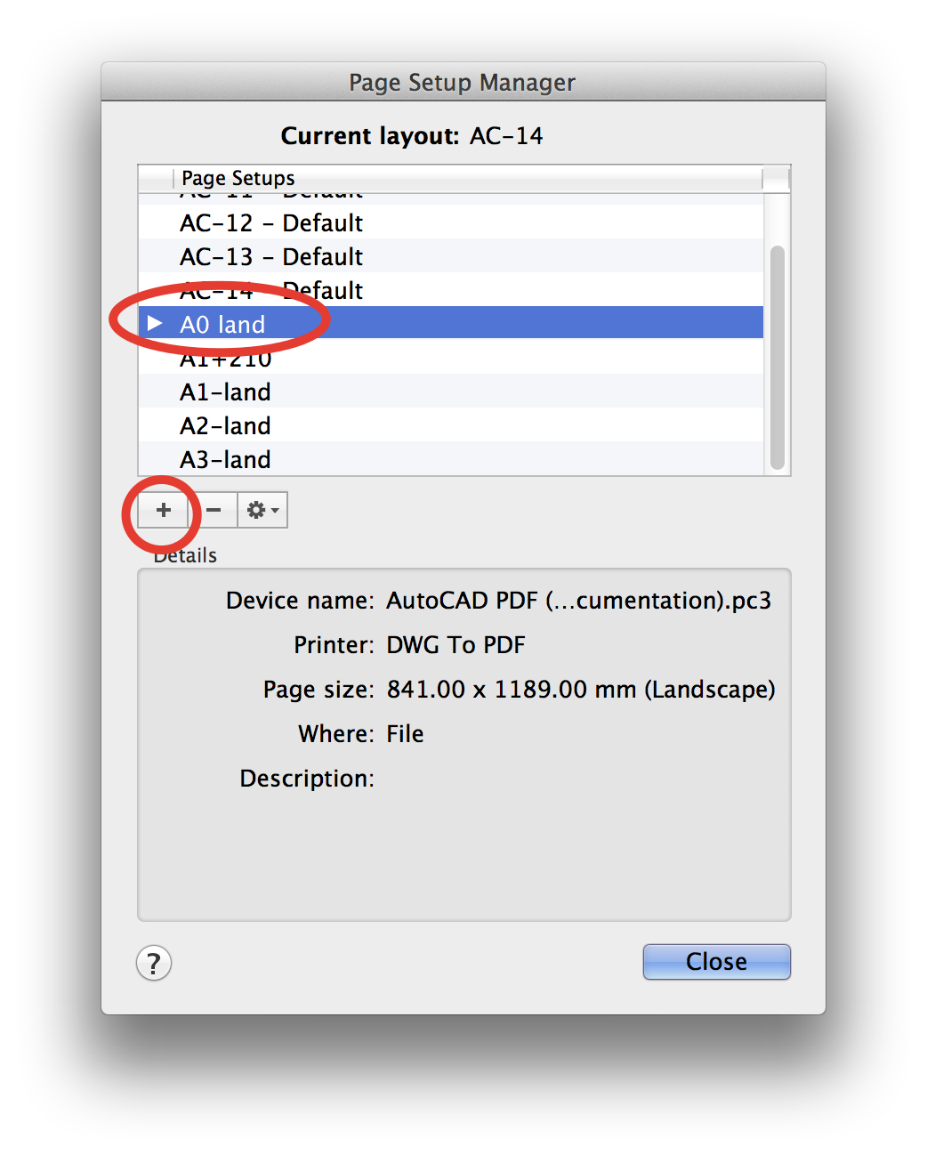Click the Page Setups column header
This screenshot has height=1155, width=927.
tap(238, 178)
